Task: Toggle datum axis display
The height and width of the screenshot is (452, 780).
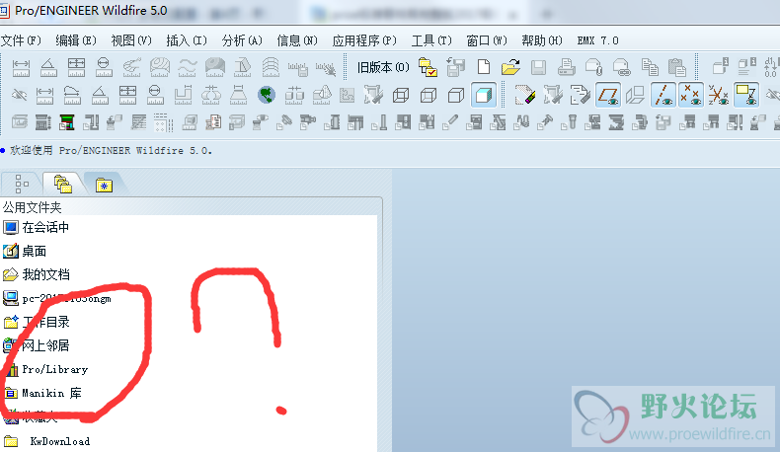Action: coord(663,95)
